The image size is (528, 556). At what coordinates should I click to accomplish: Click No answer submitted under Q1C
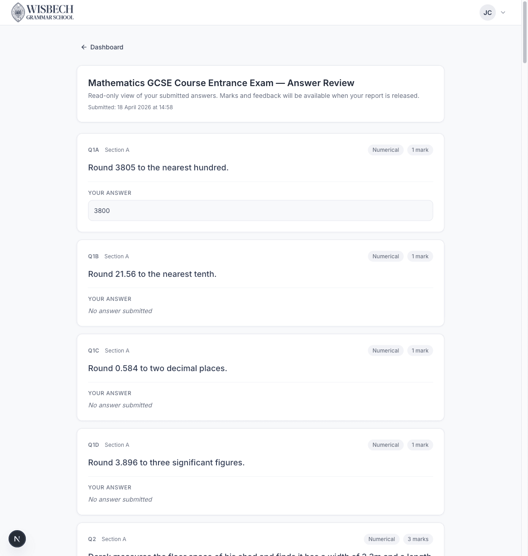(x=120, y=405)
